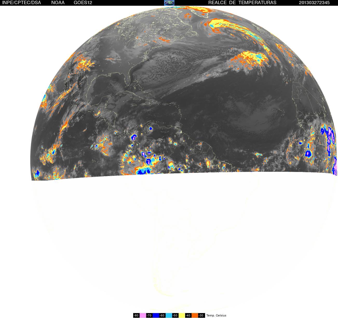The height and width of the screenshot is (318, 338).
Task: Click the NOAA header label
Action: point(58,3)
